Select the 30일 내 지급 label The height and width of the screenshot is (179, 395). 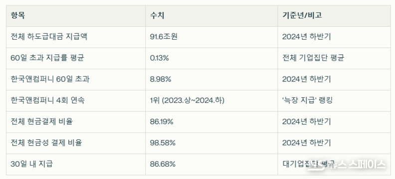31,164
